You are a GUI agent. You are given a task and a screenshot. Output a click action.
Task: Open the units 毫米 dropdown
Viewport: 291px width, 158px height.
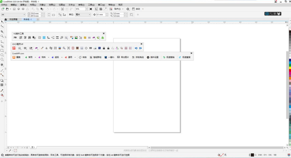(89, 15)
